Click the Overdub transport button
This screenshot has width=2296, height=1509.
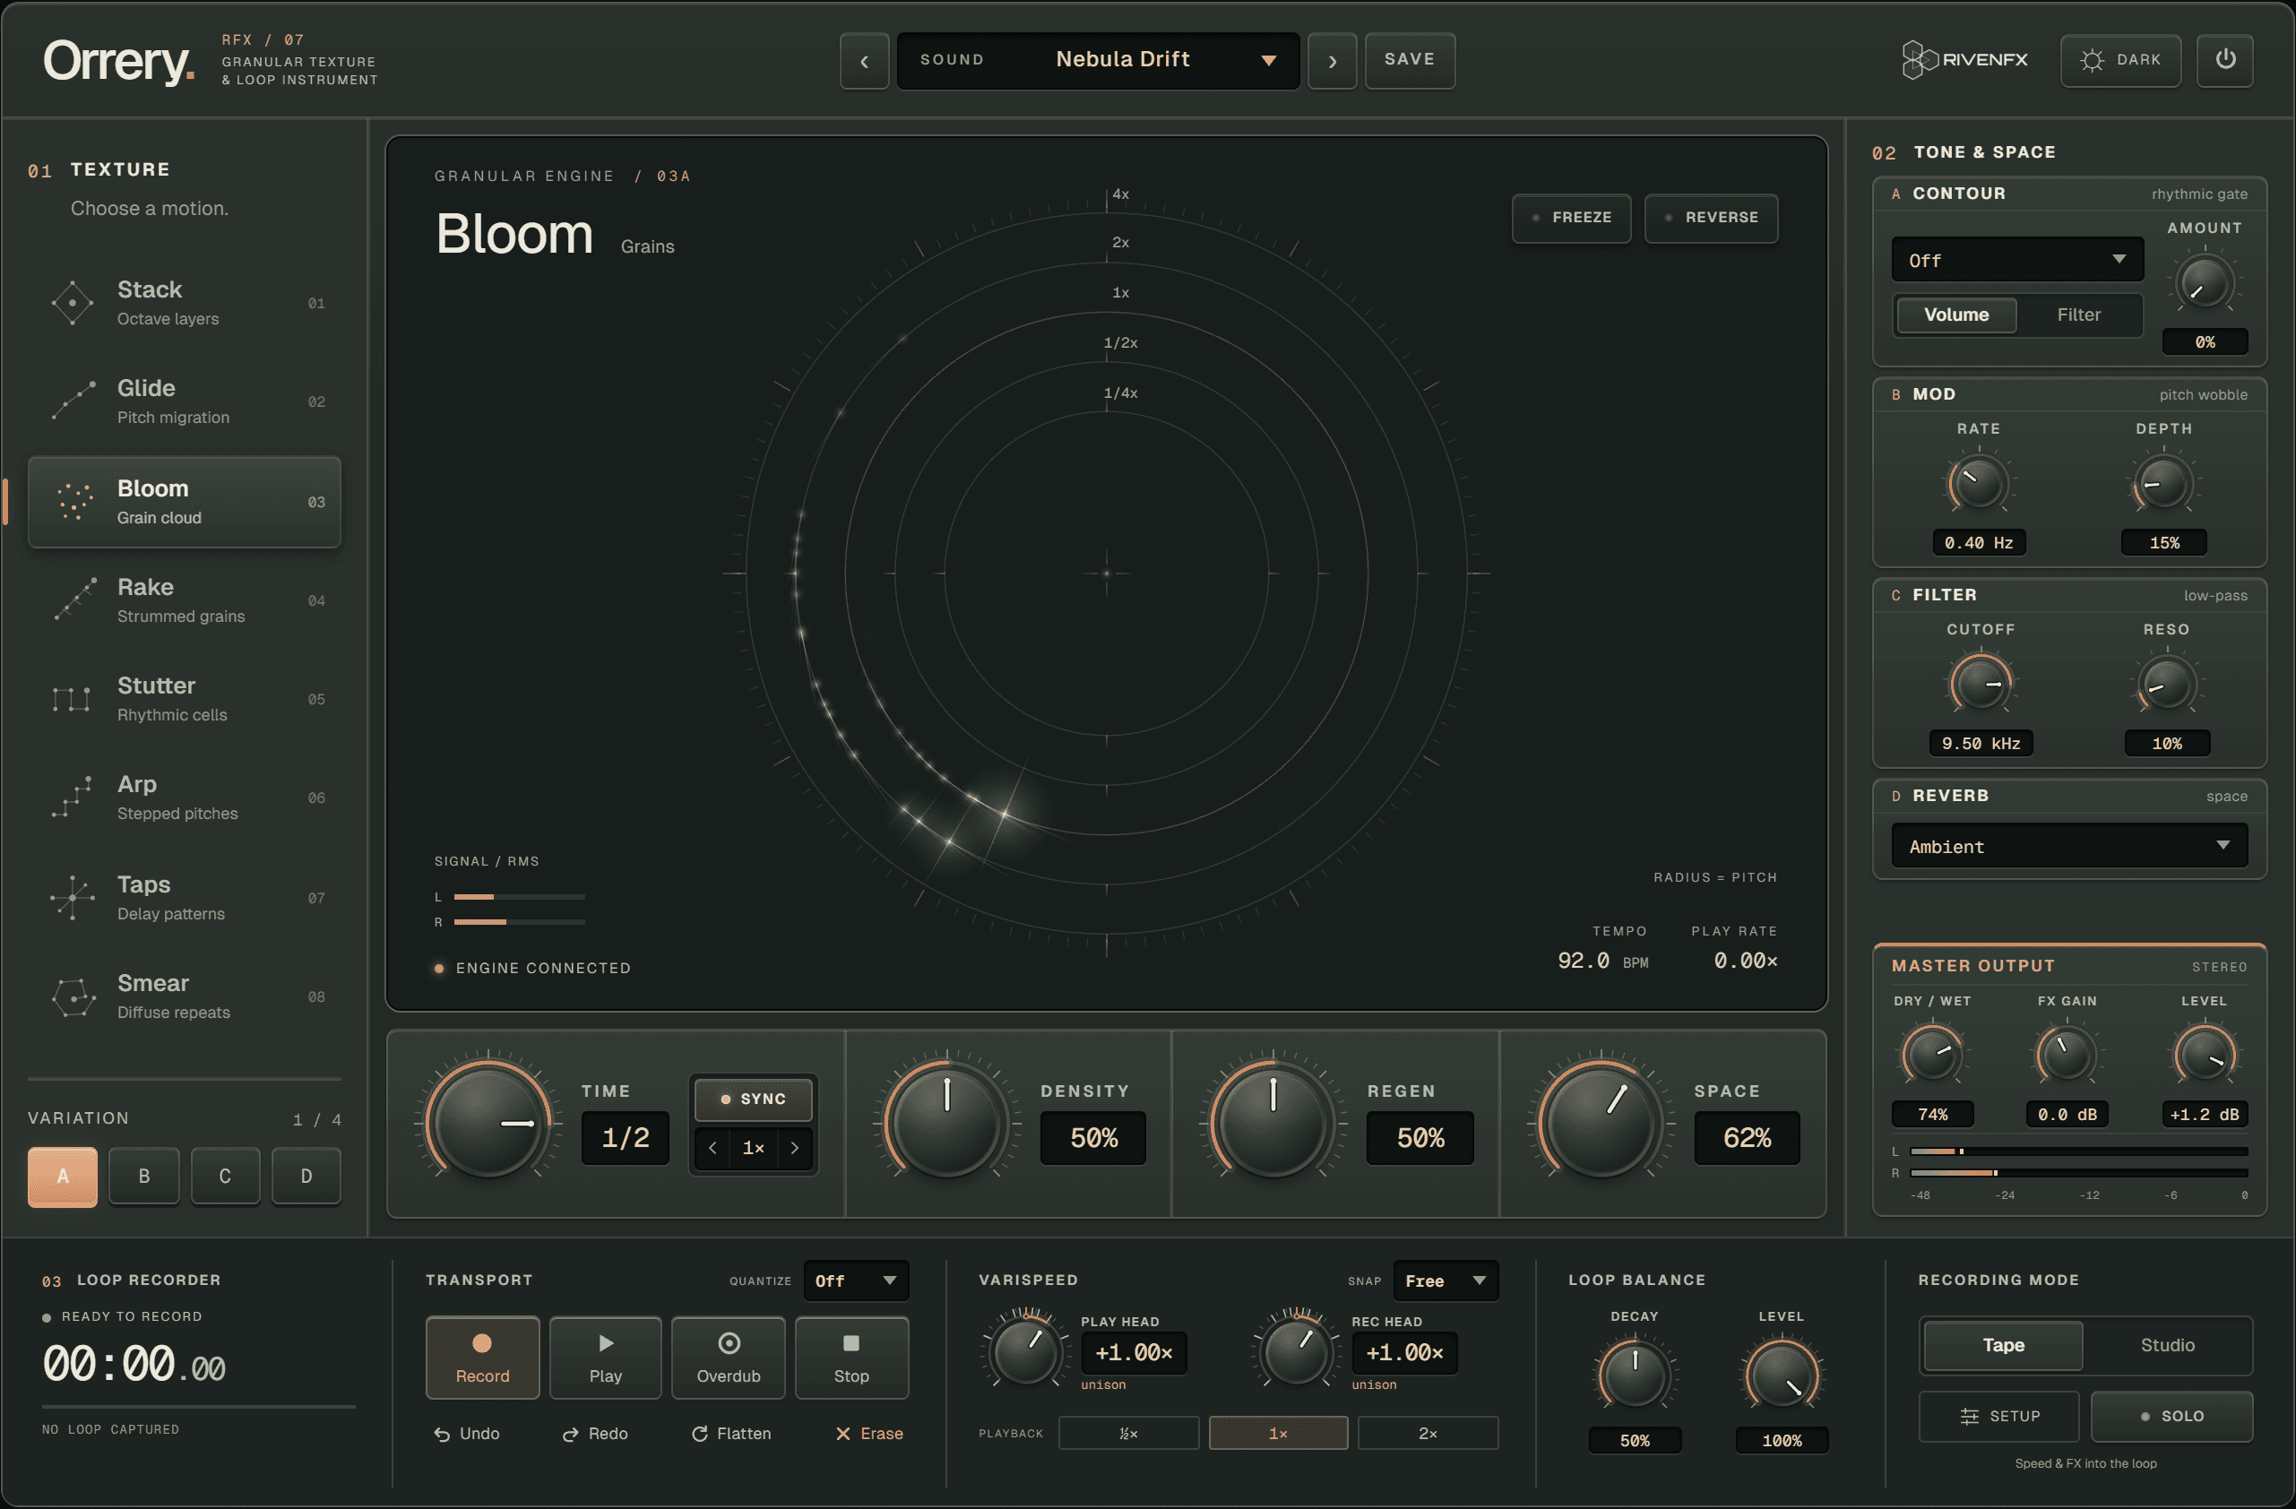[x=729, y=1358]
